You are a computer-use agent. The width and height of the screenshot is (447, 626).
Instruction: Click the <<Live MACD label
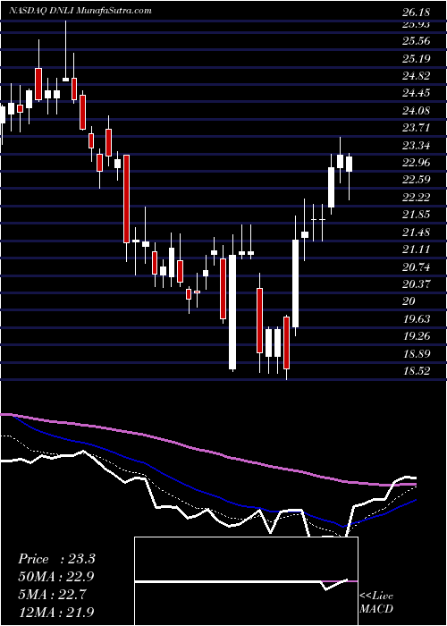pyautogui.click(x=376, y=603)
